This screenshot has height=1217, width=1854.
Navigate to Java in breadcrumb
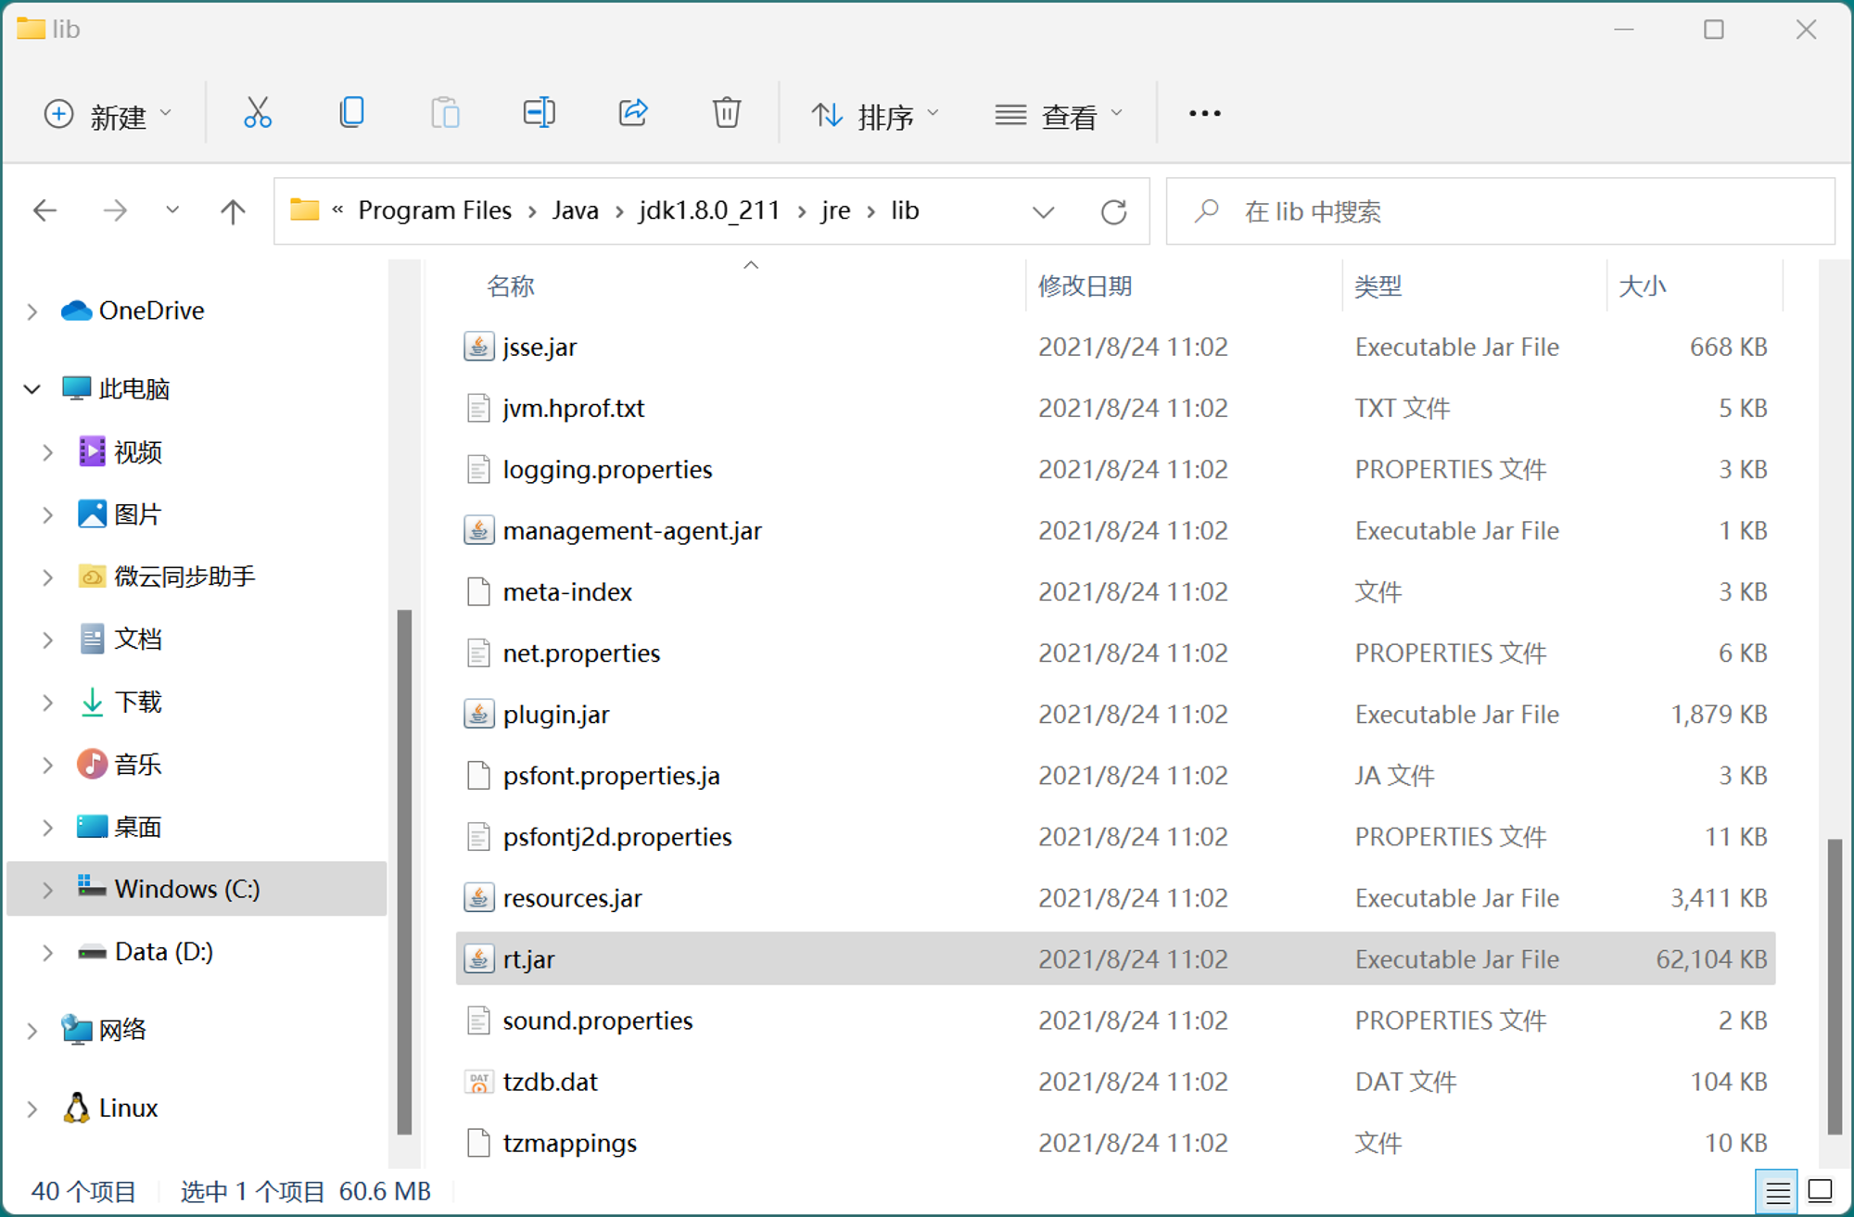click(576, 210)
